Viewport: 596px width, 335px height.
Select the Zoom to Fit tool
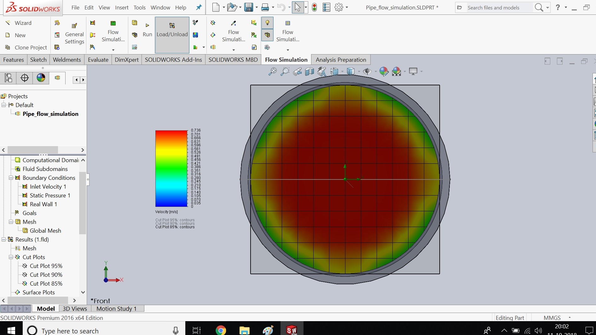pyautogui.click(x=272, y=71)
